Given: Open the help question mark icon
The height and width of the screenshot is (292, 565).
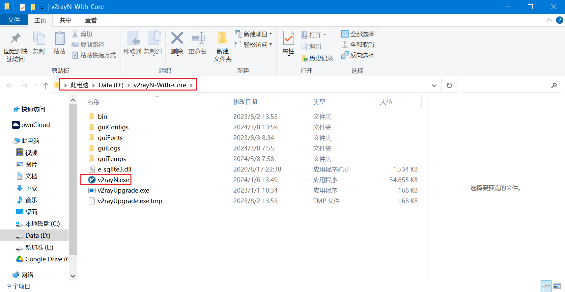Looking at the screenshot, I should (x=559, y=20).
